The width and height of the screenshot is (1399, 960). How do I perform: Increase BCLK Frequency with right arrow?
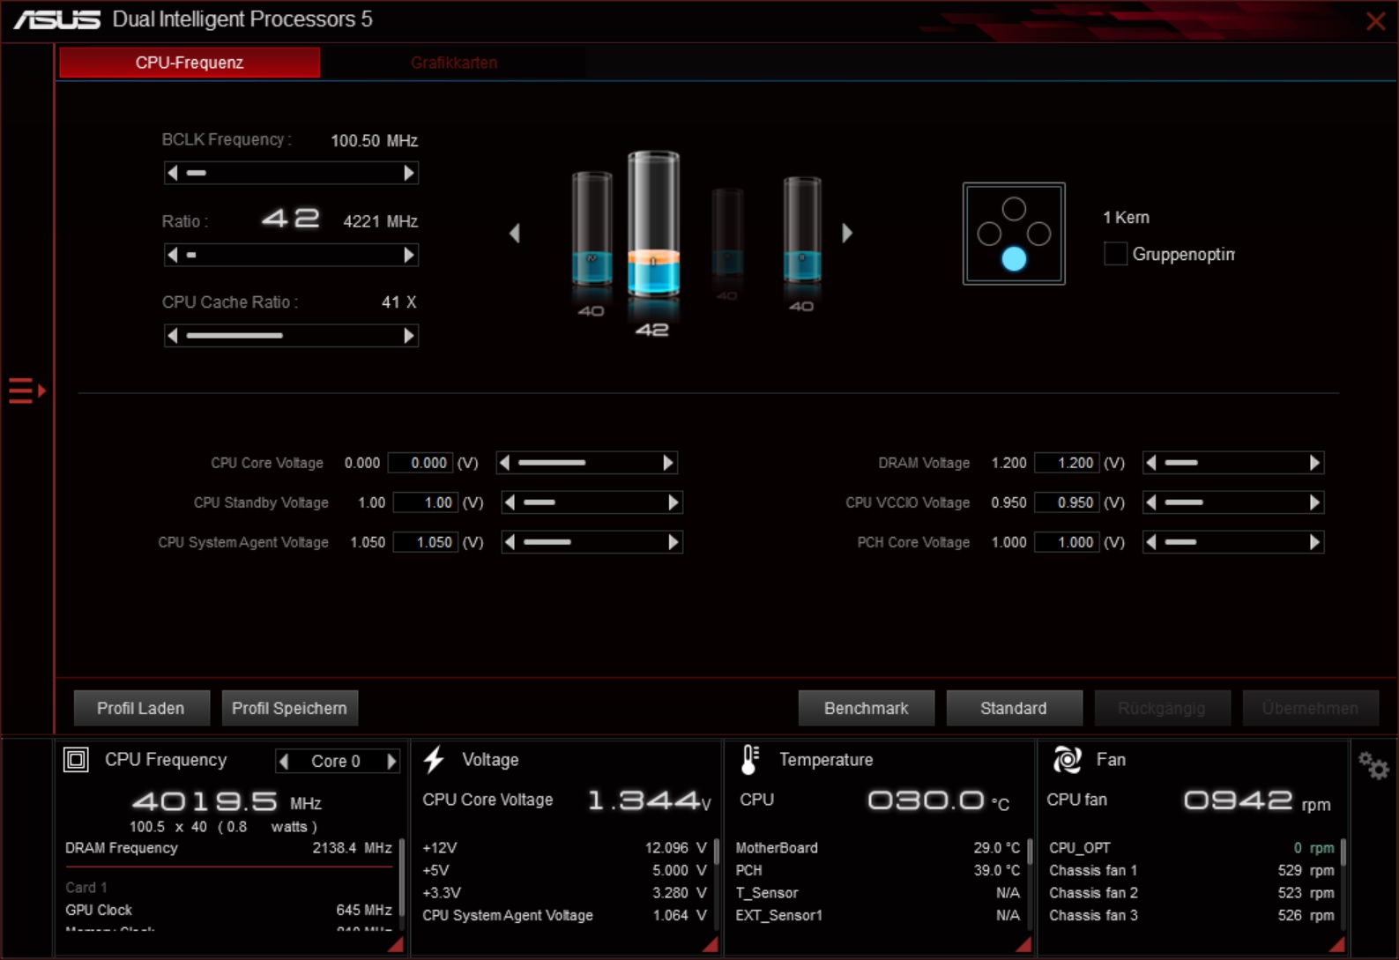click(408, 173)
